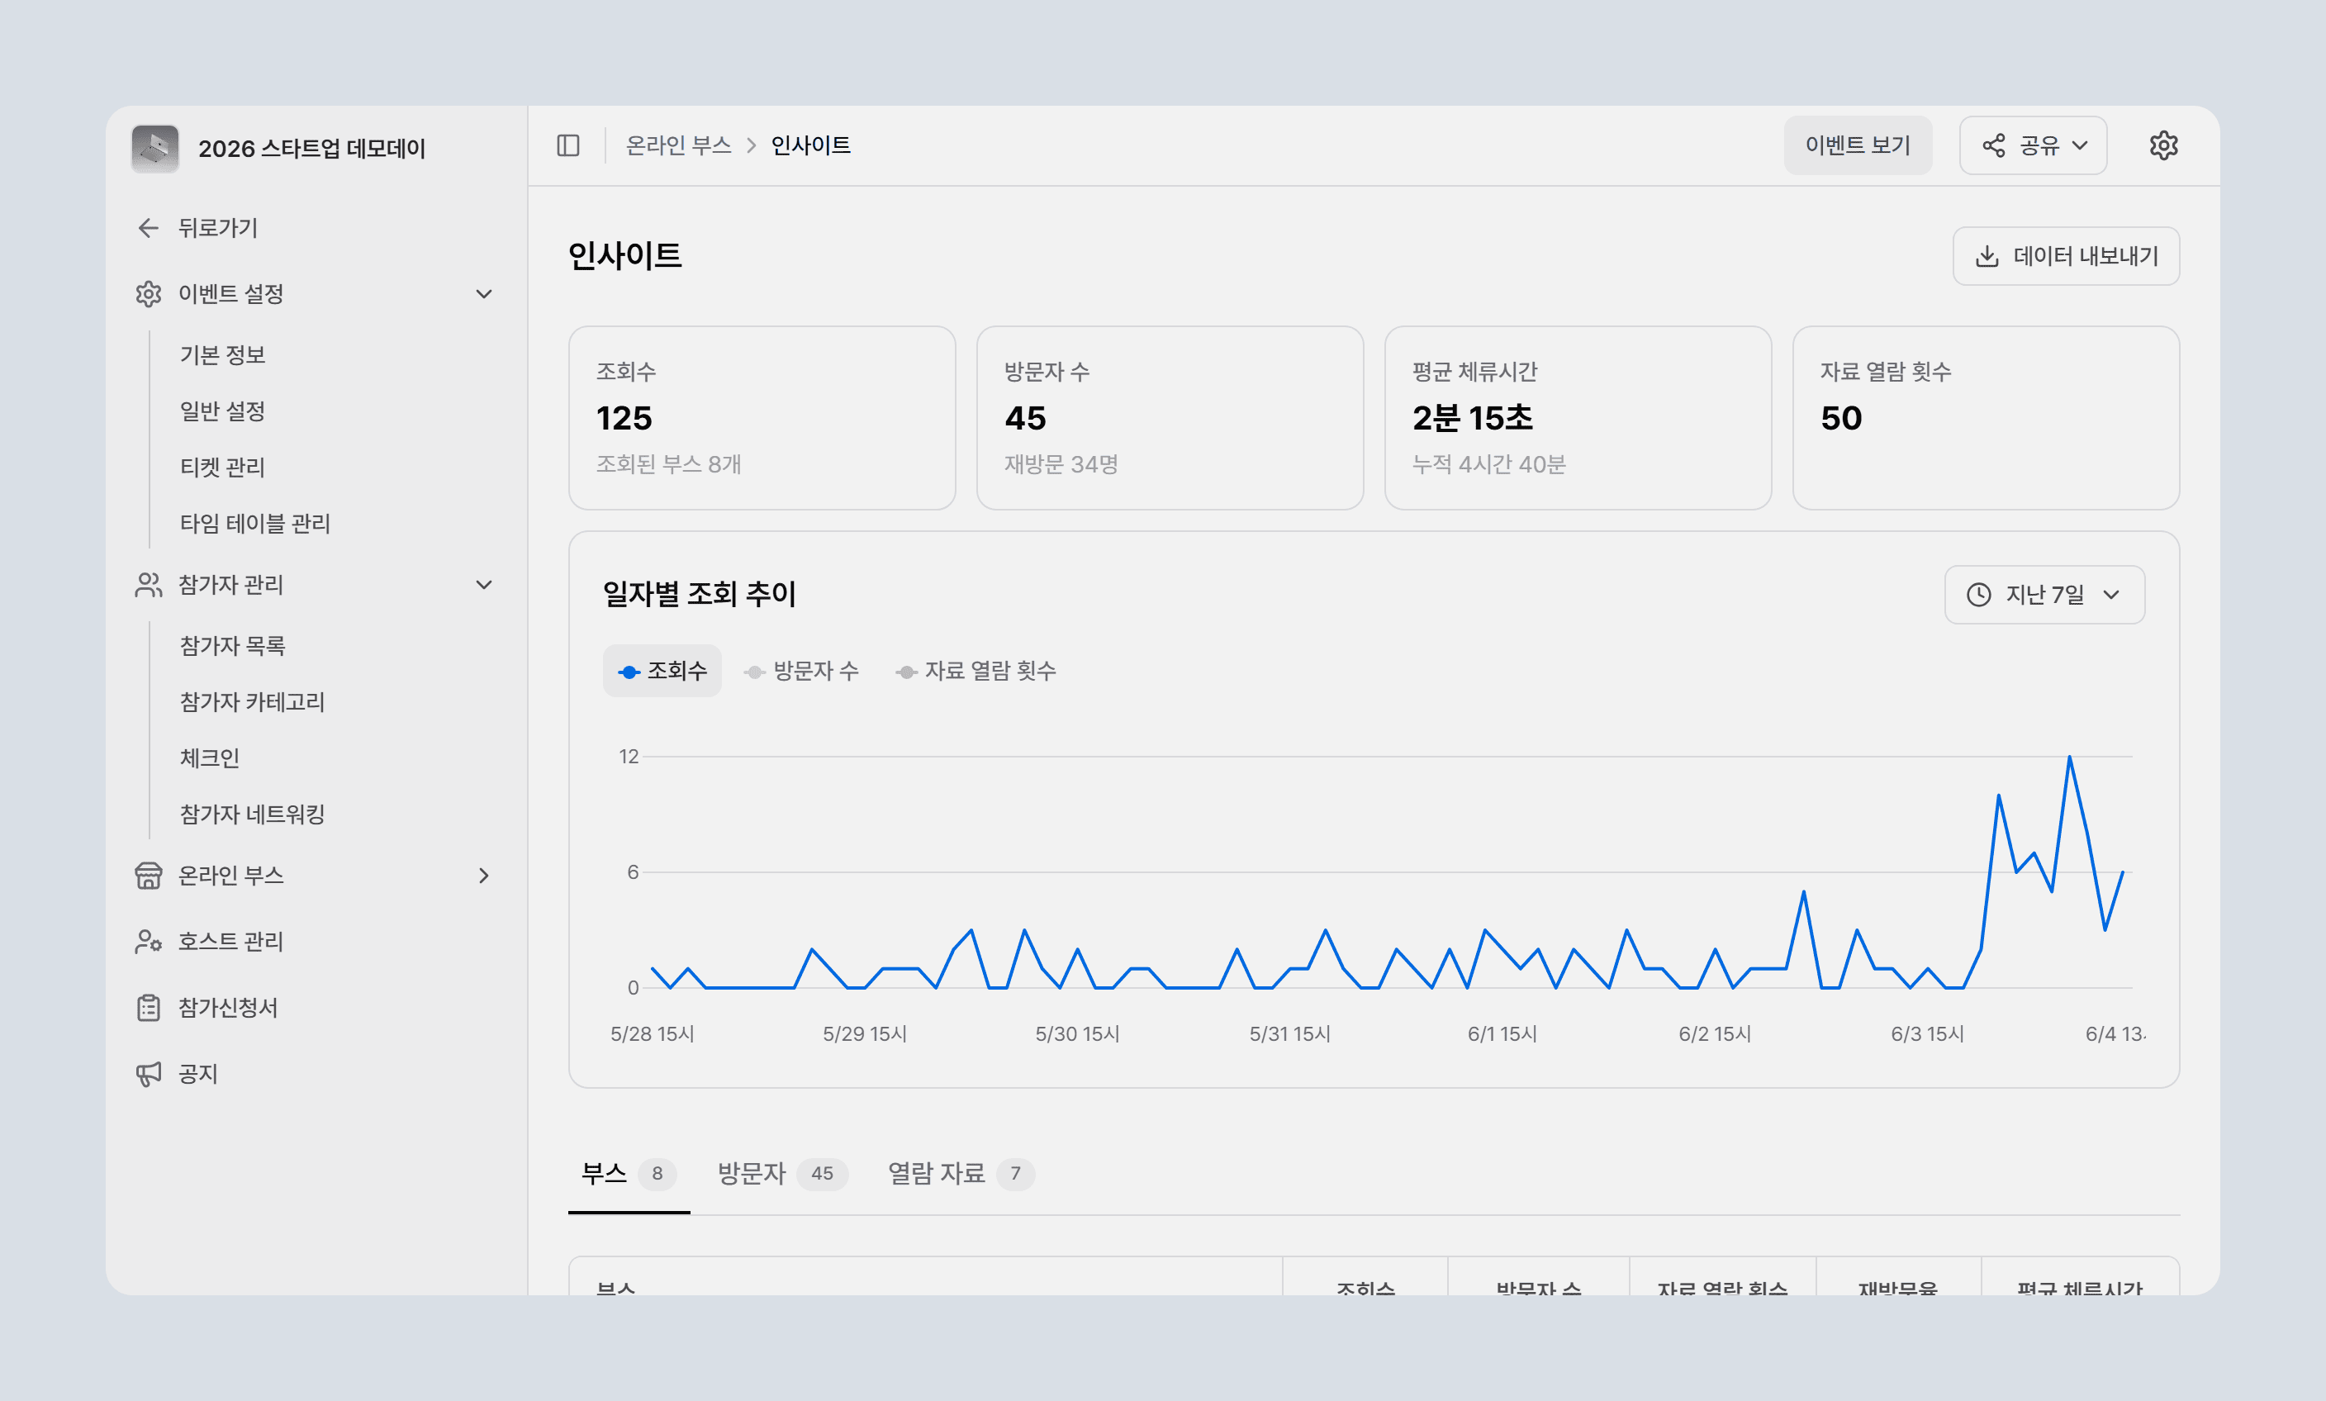2326x1401 pixels.
Task: Click the 이벤트 보기 button
Action: 1858,145
